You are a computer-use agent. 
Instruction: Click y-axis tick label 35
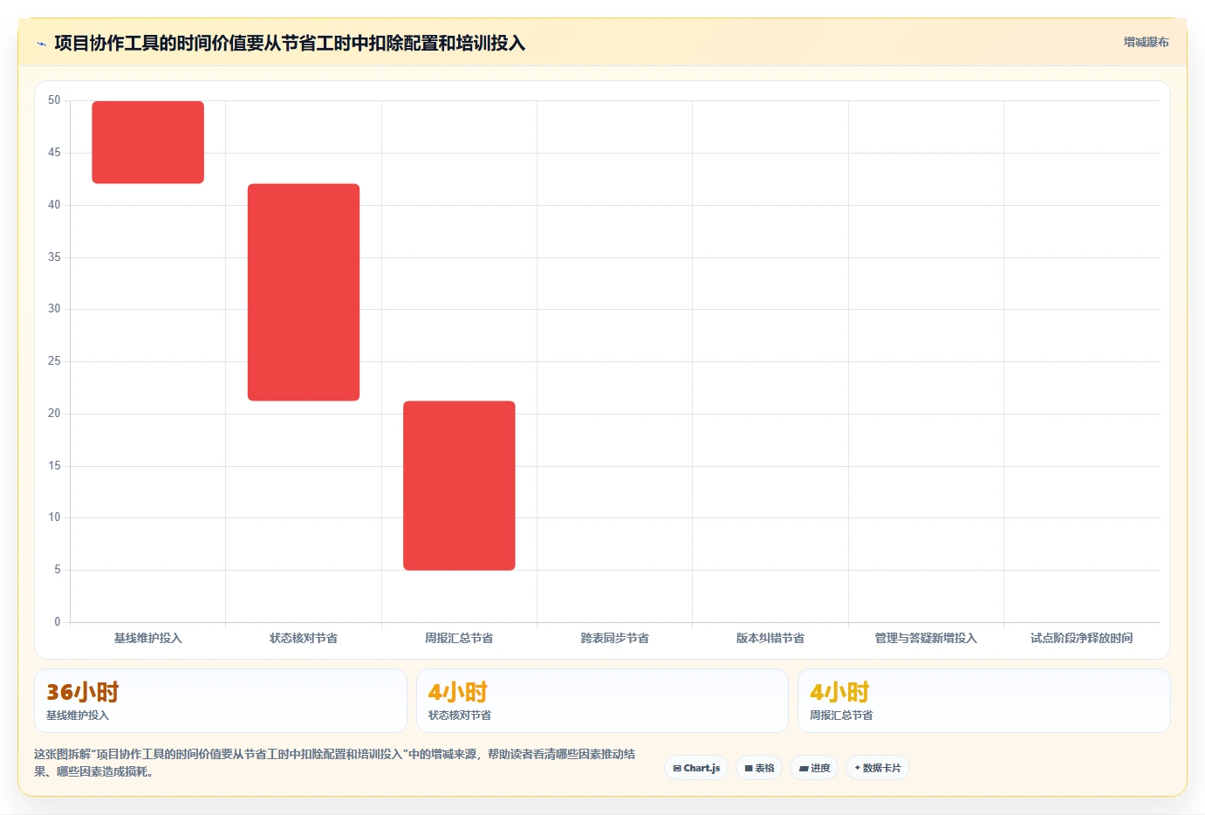click(x=54, y=257)
